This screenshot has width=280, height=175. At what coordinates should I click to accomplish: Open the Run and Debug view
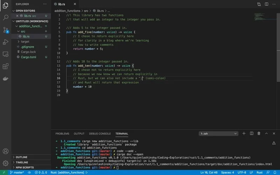(x=6, y=42)
